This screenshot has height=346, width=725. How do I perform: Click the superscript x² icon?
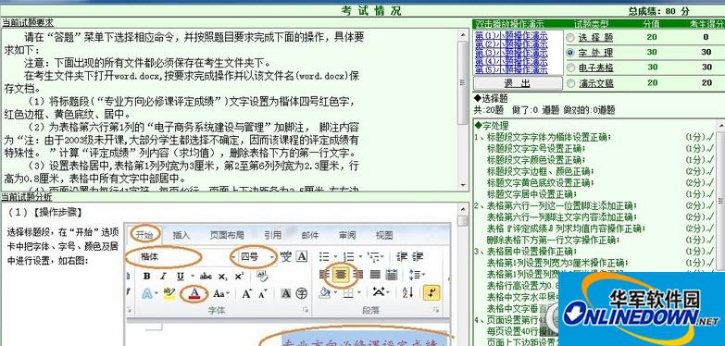click(x=239, y=277)
